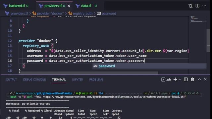
Task: Click the registry_auth breadcrumb block icon
Action: click(70, 13)
